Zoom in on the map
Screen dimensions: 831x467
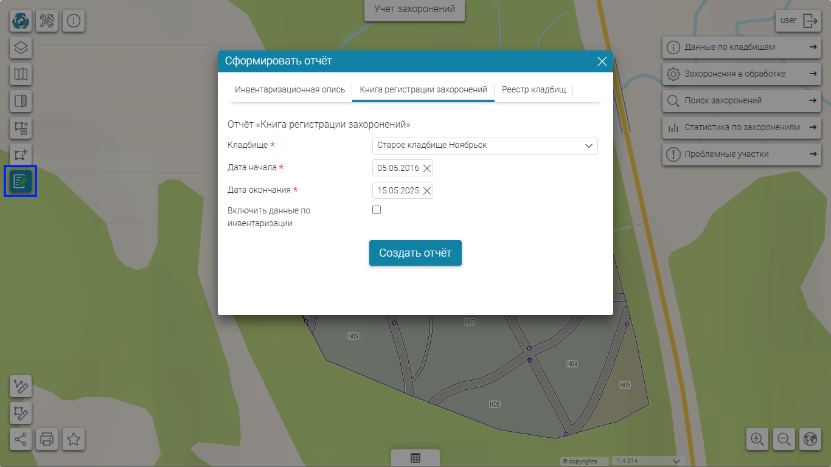tap(757, 439)
